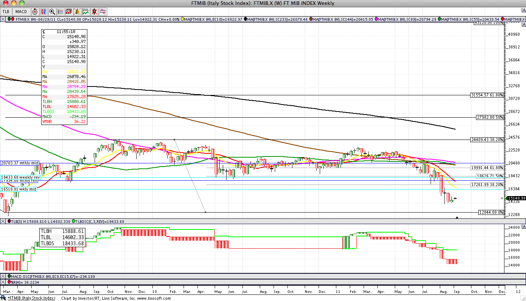Click the *FTMIB (Italy Stock Index) link

[31, 298]
